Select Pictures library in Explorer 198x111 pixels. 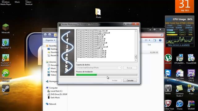(52, 72)
